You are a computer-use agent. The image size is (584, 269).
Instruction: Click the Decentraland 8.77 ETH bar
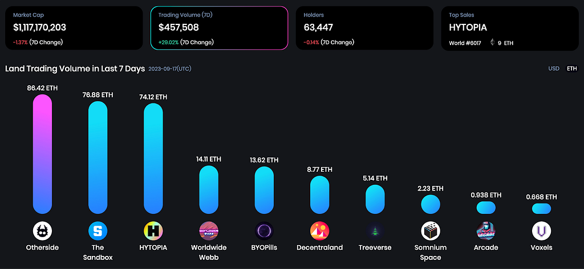[x=319, y=195]
